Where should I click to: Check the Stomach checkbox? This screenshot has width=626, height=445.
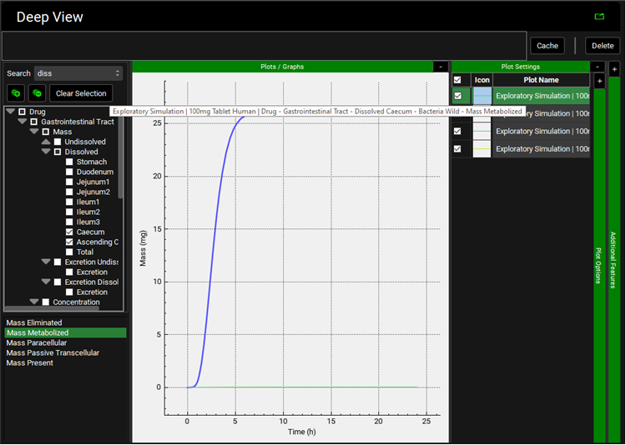pyautogui.click(x=70, y=162)
